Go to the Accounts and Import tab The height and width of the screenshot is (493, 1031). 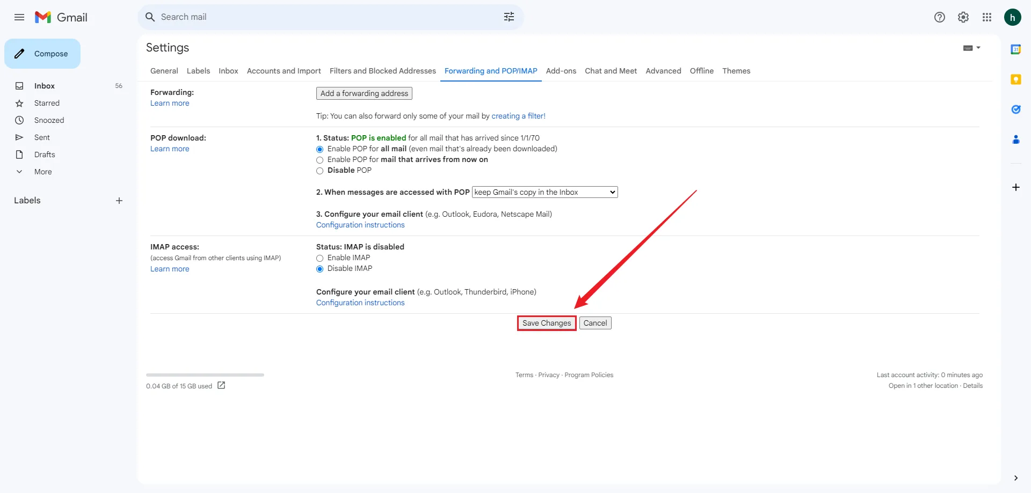click(284, 71)
